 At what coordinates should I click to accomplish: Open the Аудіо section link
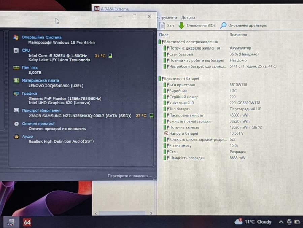pyautogui.click(x=28, y=136)
